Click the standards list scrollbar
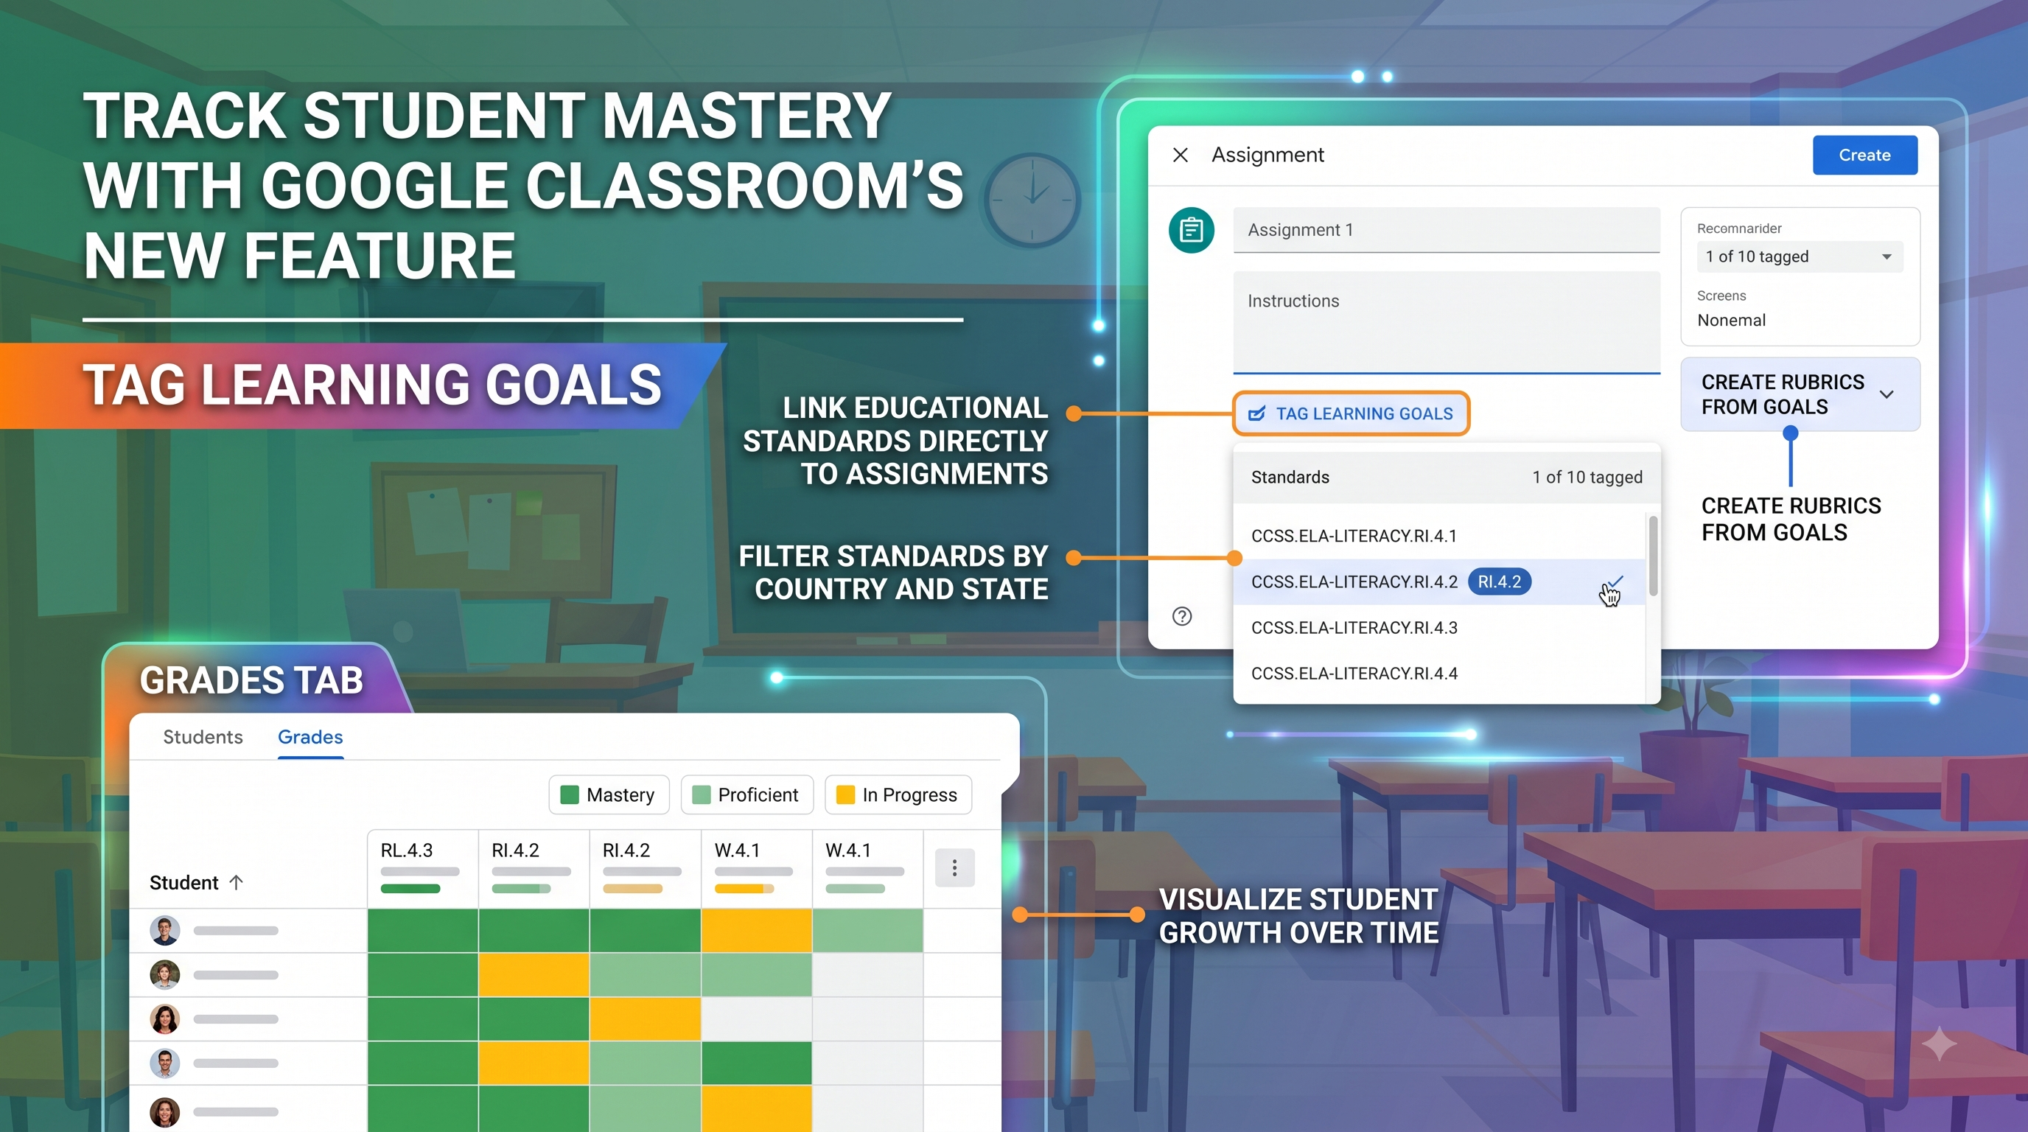Screen dimensions: 2028x1132 pos(1653,556)
